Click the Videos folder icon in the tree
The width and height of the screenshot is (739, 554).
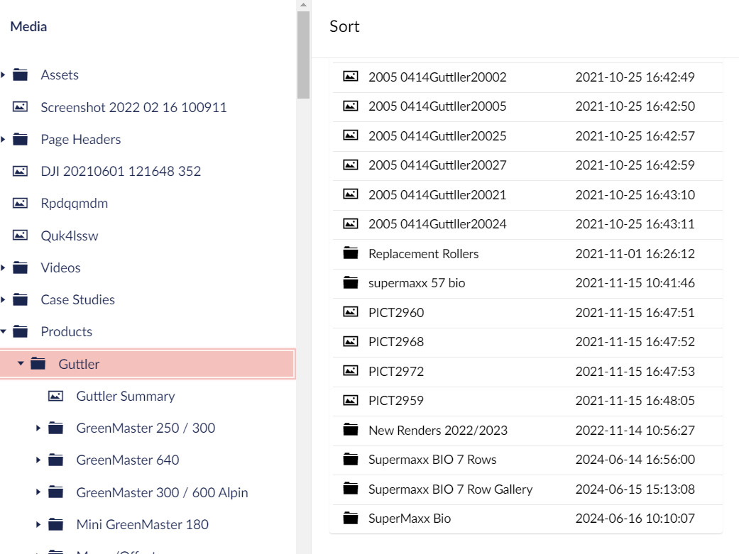[x=21, y=267]
